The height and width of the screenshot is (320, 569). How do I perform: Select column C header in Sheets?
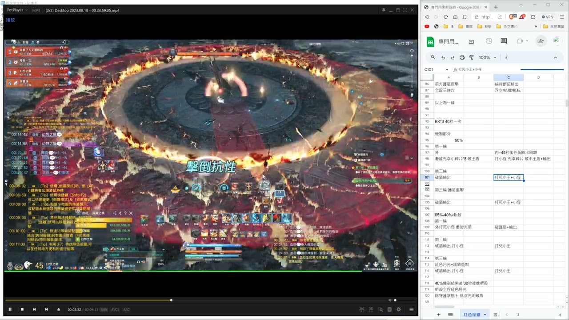point(509,77)
